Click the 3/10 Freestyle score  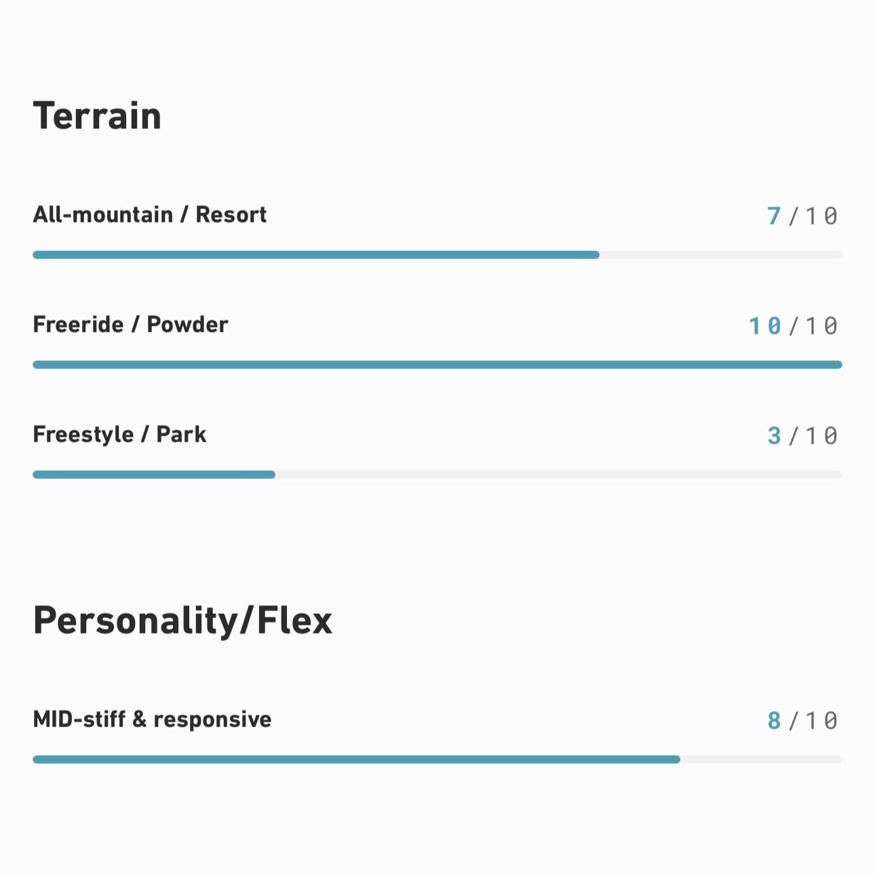pyautogui.click(x=802, y=435)
